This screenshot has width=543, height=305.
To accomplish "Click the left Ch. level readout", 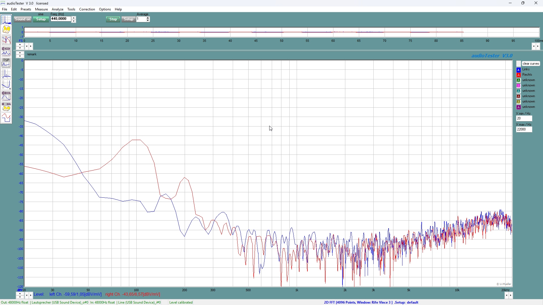I will click(76, 294).
